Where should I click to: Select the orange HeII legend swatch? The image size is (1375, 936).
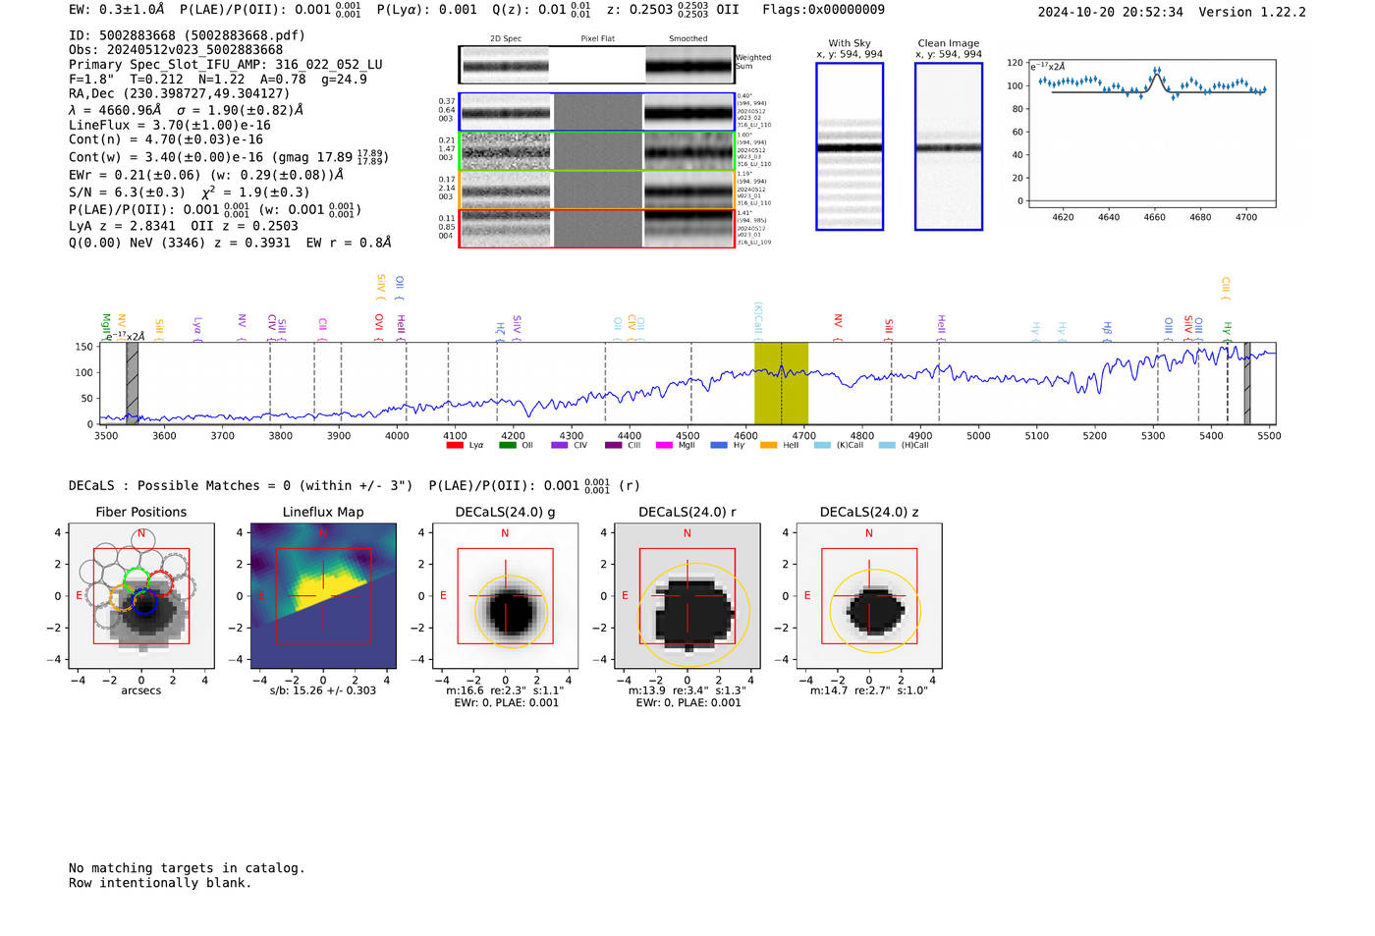pos(768,446)
